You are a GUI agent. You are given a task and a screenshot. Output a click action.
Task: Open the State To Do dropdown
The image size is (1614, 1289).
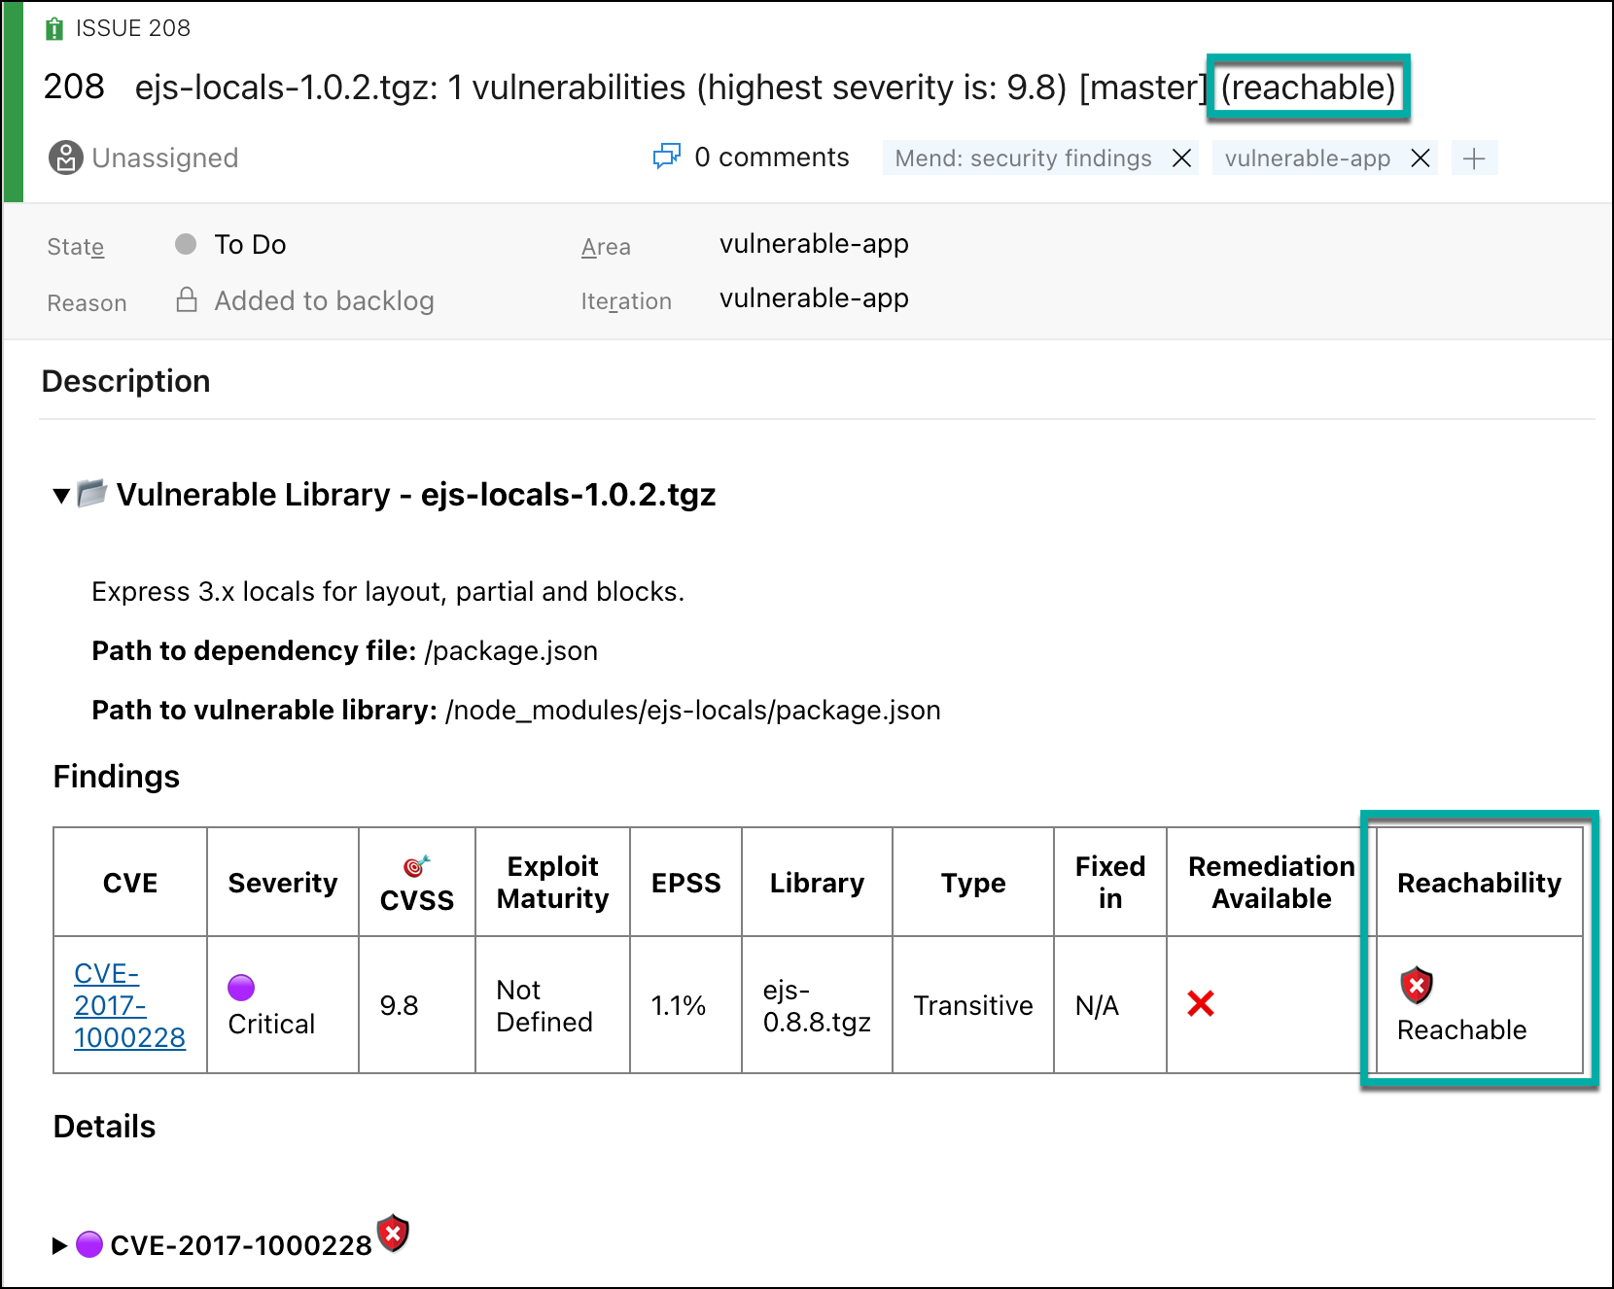click(249, 245)
